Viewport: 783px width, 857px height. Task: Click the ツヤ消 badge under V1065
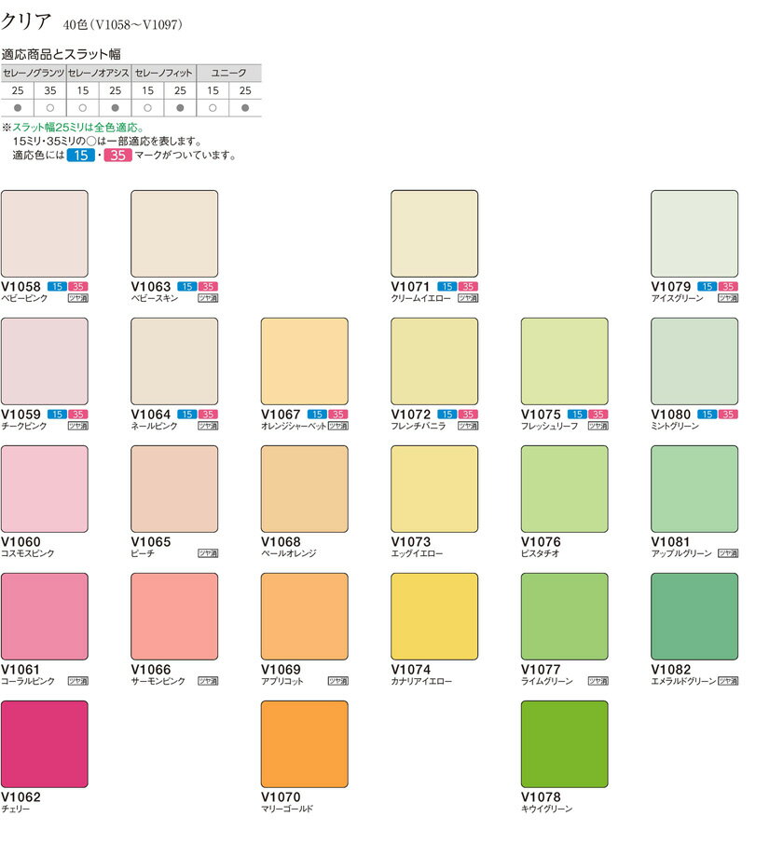pyautogui.click(x=208, y=553)
